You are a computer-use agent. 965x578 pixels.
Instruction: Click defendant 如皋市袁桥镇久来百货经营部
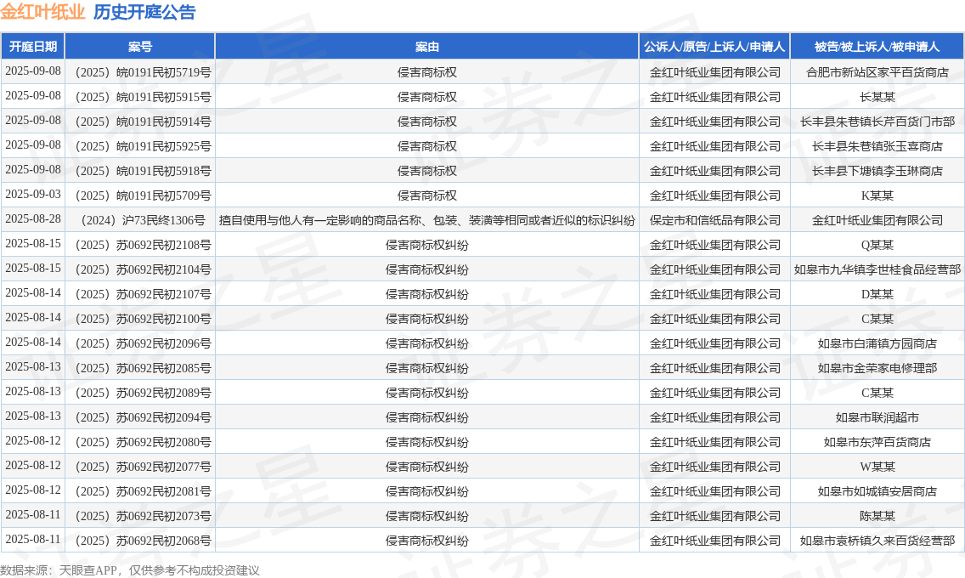877,541
